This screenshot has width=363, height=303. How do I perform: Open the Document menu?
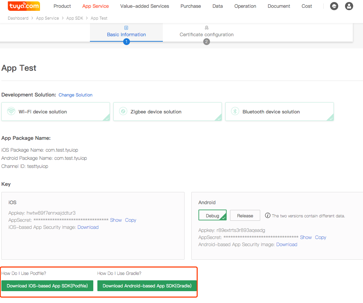click(x=279, y=6)
